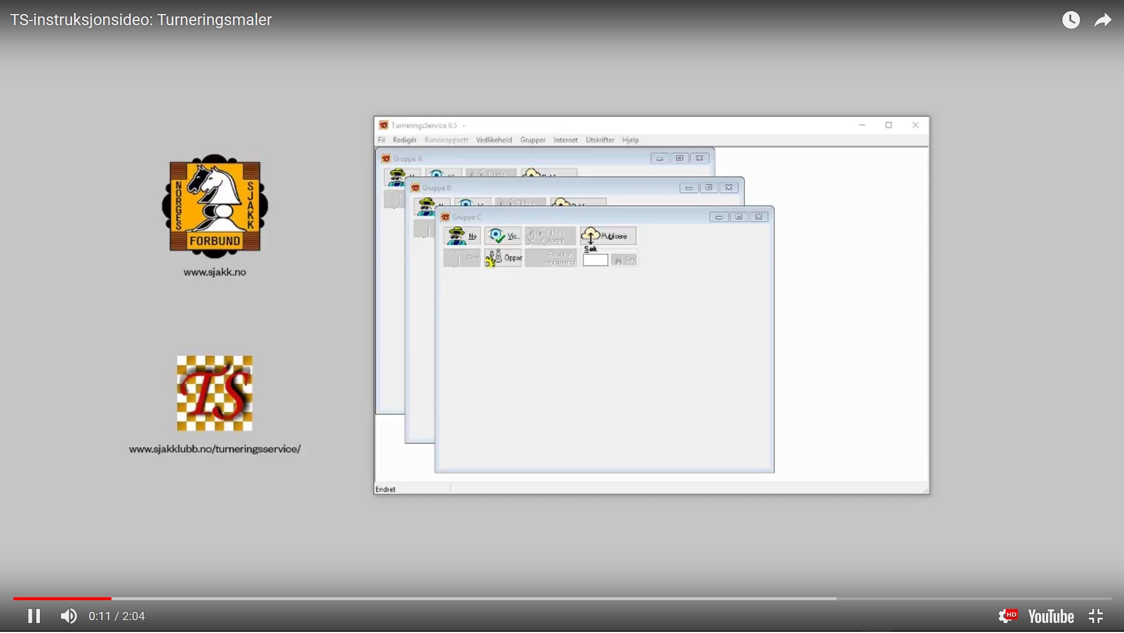Open YouTube player settings gear
This screenshot has width=1124, height=633.
1008,616
